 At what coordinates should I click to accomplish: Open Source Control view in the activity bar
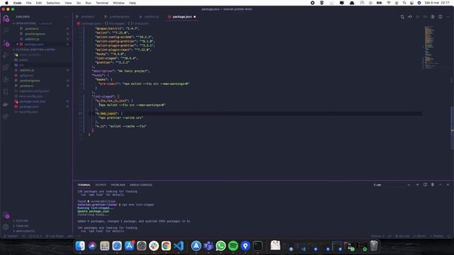6,43
